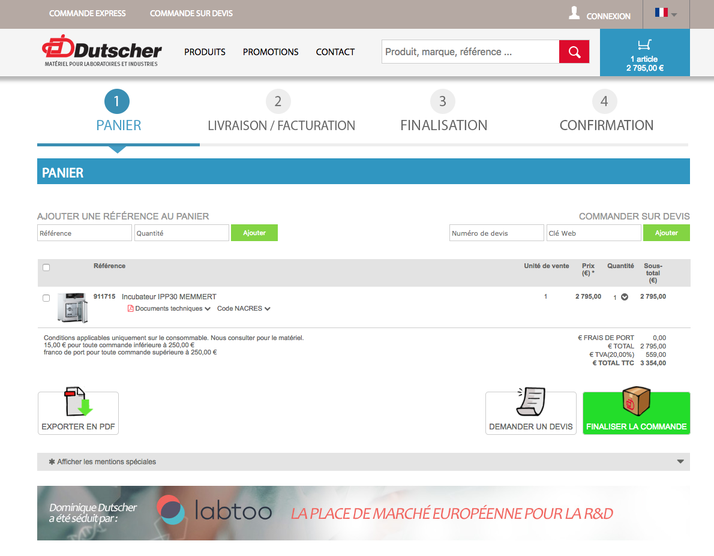Click the Exporter en PDF document icon
The height and width of the screenshot is (556, 714).
(79, 401)
